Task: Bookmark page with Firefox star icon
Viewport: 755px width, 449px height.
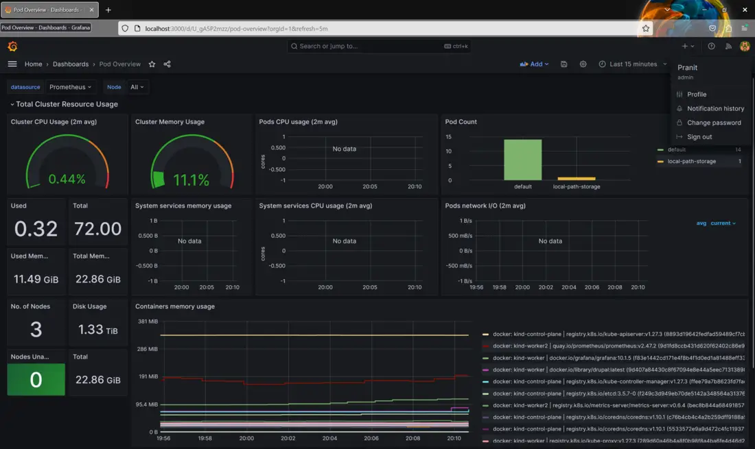Action: 646,28
